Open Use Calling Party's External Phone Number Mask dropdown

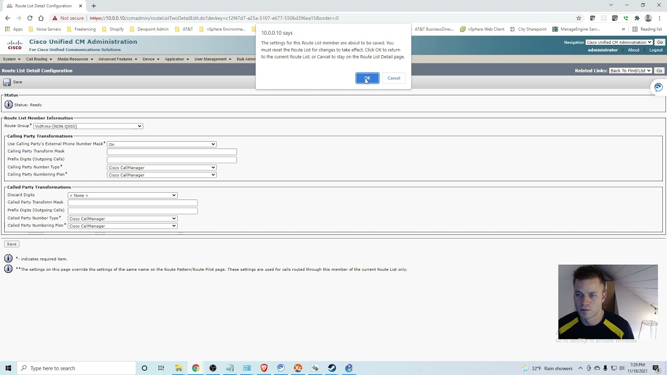tap(162, 144)
